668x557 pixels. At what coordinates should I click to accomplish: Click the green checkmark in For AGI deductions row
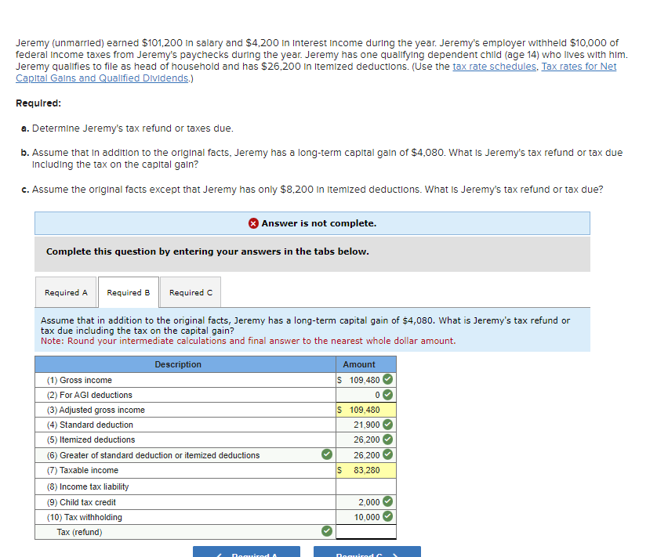387,395
